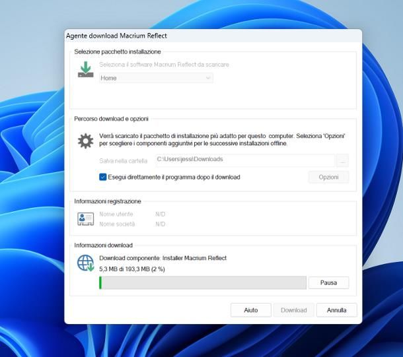Click the disabled Download button

click(294, 310)
